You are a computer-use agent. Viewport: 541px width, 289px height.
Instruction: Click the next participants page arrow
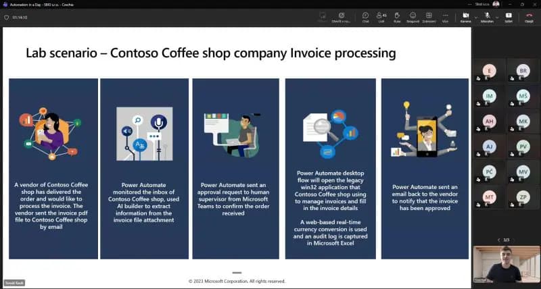tap(515, 240)
